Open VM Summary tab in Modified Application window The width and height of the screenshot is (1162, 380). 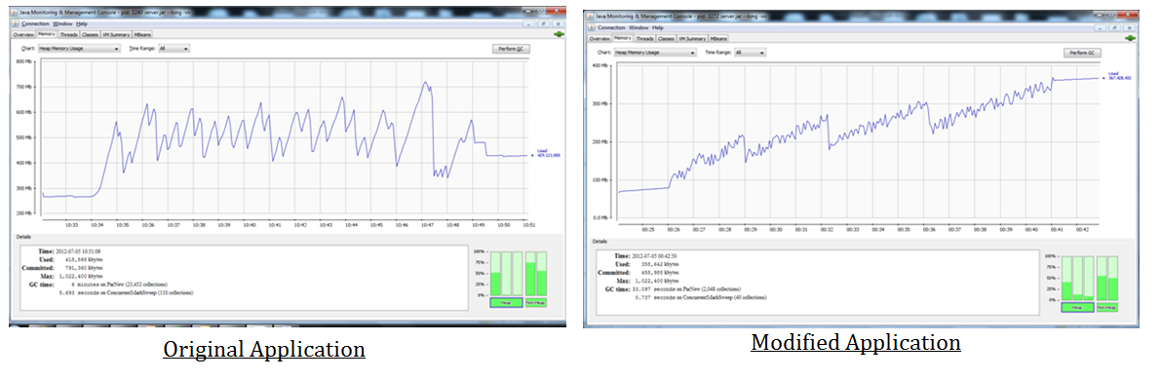[692, 38]
